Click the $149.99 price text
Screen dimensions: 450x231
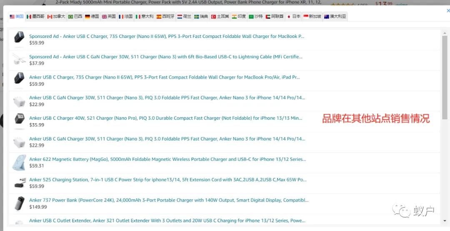[38, 207]
